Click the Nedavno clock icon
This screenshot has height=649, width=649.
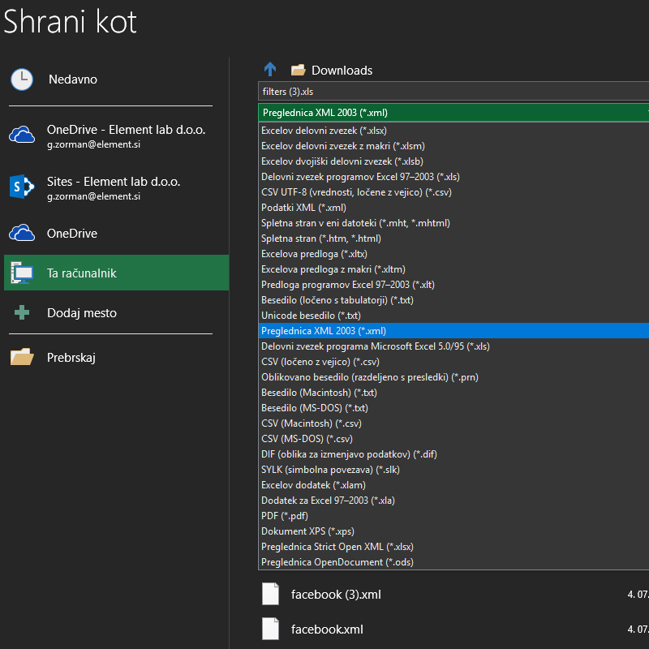coord(22,79)
